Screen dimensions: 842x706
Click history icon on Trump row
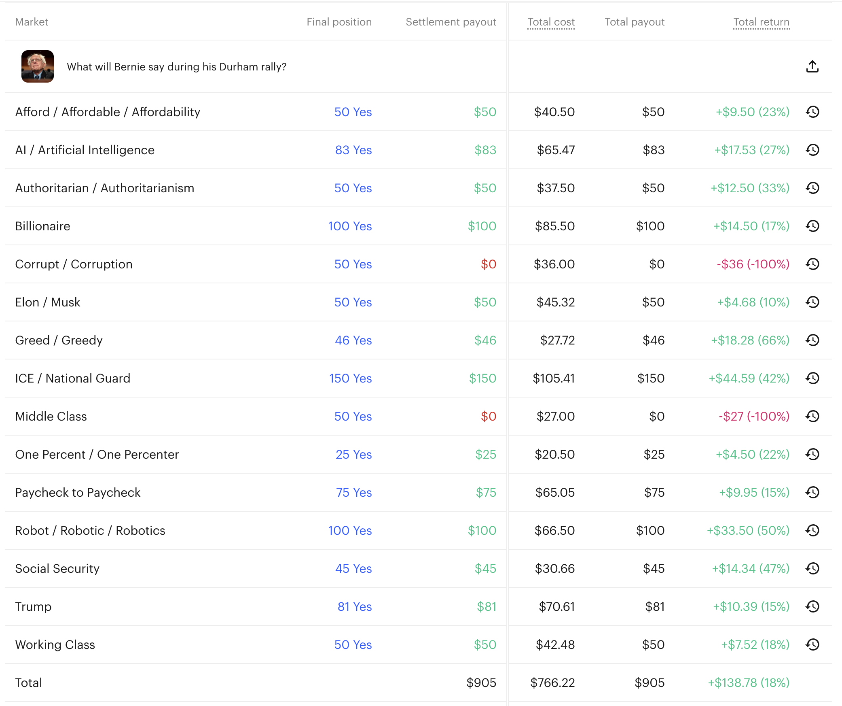pyautogui.click(x=812, y=606)
